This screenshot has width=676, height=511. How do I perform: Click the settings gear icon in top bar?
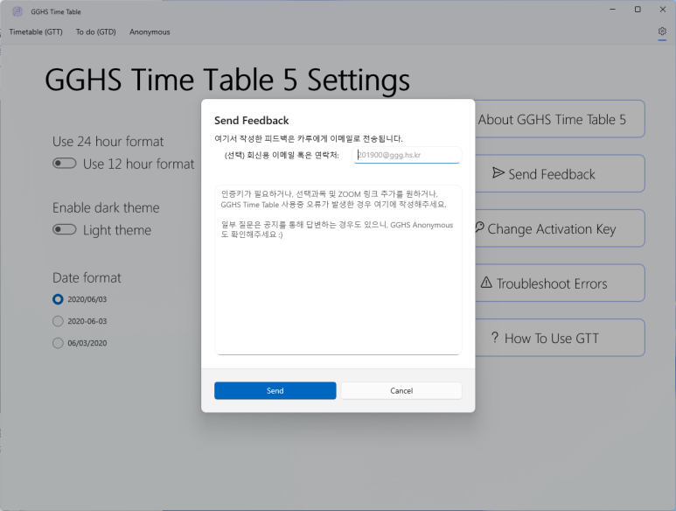[x=662, y=31]
